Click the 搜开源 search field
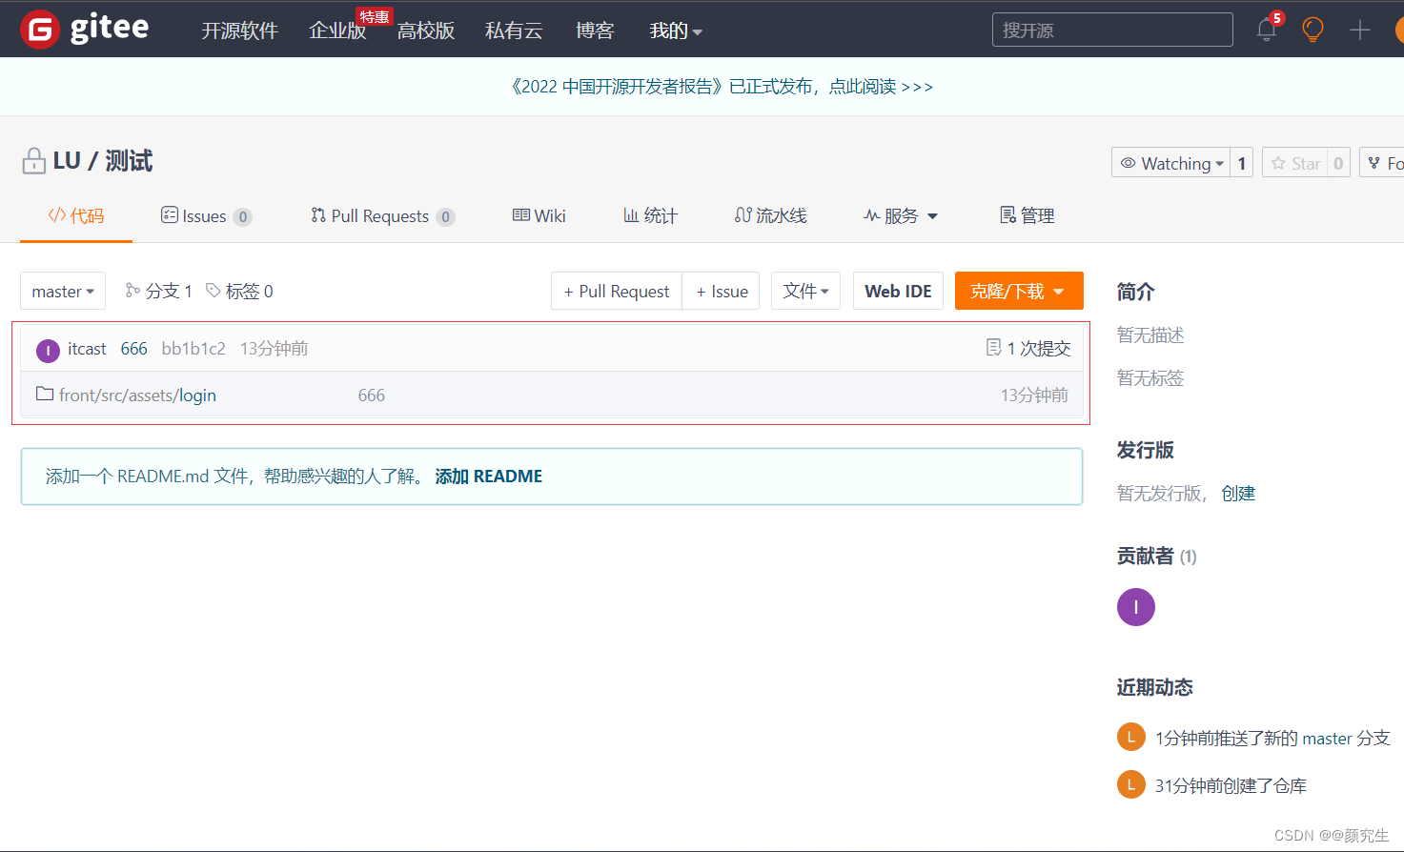Image resolution: width=1404 pixels, height=852 pixels. (1112, 30)
